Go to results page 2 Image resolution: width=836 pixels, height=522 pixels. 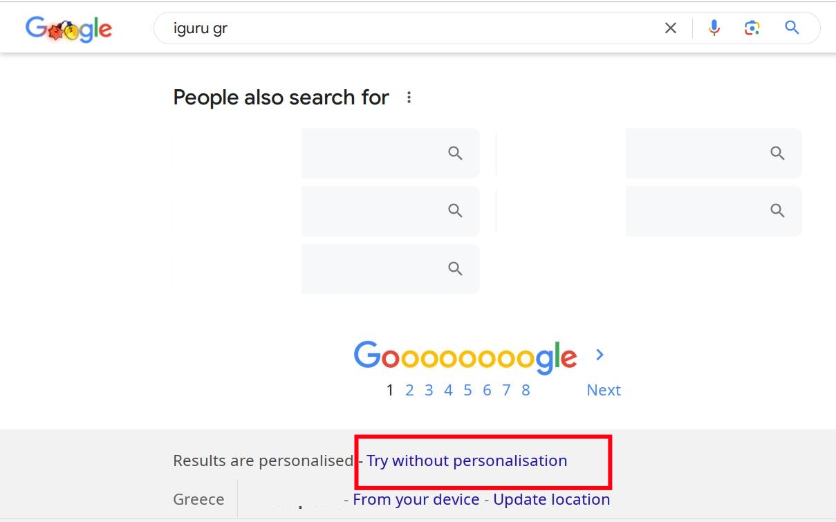click(x=409, y=391)
